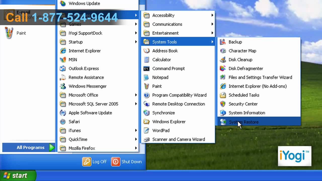
Task: Open Program Compatibility Wizard icon
Action: tap(146, 95)
